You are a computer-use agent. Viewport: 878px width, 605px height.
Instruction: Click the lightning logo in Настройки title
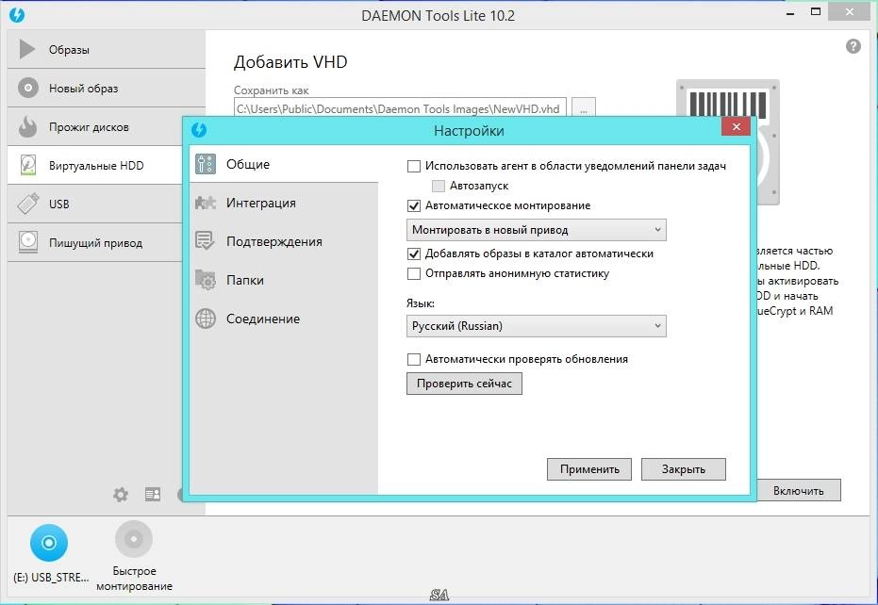pyautogui.click(x=199, y=130)
